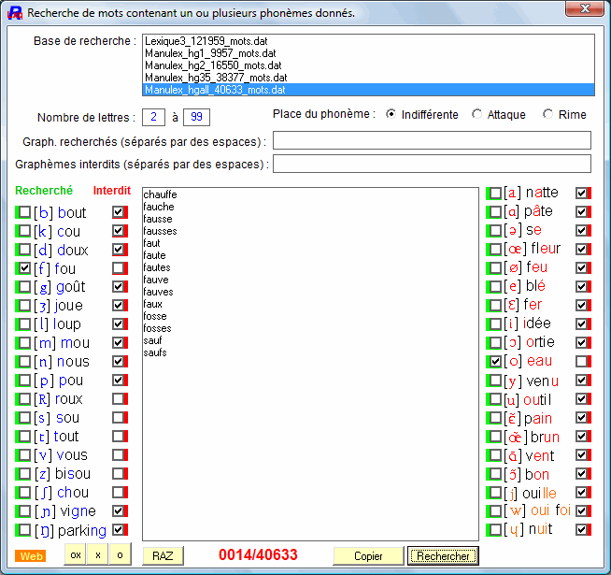Click the maximum letters field showing 99
The image size is (611, 575).
196,117
